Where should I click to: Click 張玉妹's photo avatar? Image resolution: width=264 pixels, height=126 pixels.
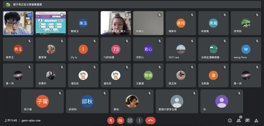coord(181,75)
